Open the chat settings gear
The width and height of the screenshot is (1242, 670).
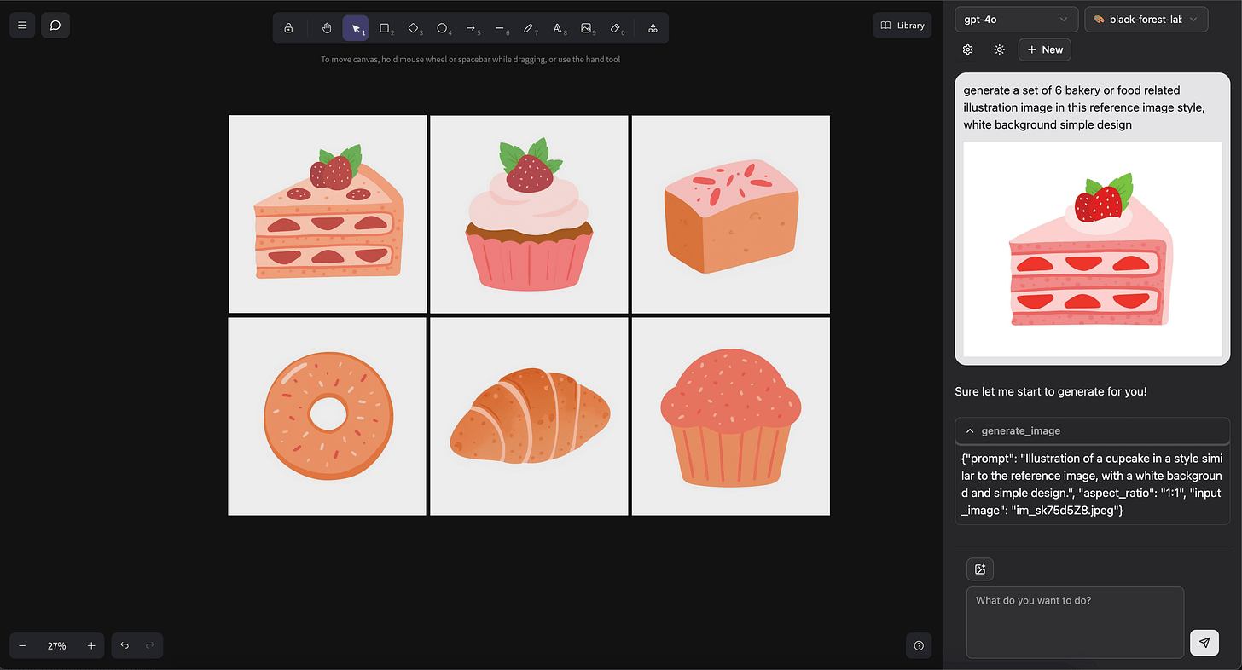point(967,49)
